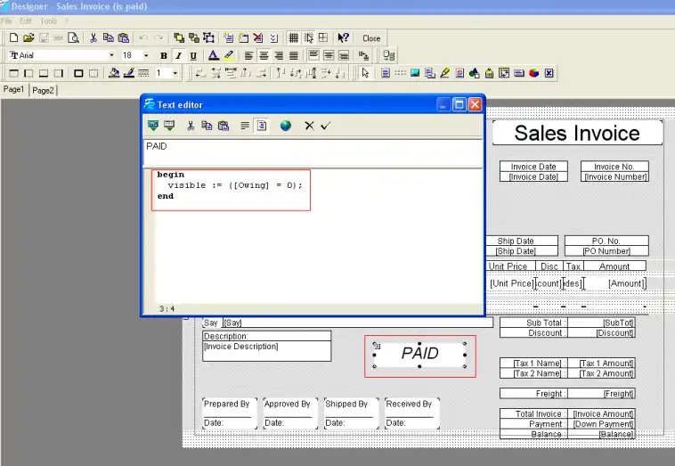
Task: Switch to the Page1 tab
Action: click(13, 90)
